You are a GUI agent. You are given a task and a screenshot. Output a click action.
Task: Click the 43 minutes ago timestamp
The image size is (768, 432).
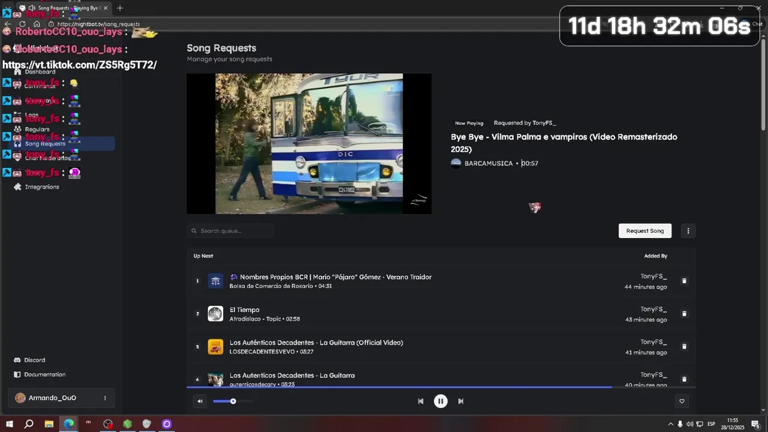(x=646, y=320)
